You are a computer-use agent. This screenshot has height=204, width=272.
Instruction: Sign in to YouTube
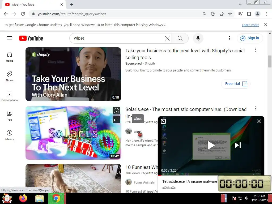tap(250, 38)
